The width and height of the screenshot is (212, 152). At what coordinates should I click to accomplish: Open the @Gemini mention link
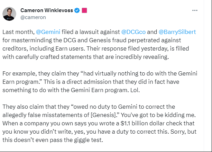coord(48,32)
